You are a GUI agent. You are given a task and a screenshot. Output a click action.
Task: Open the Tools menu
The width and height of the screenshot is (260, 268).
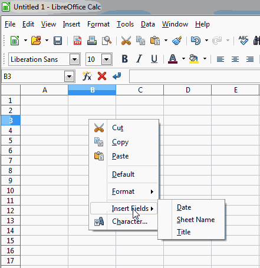coord(125,24)
